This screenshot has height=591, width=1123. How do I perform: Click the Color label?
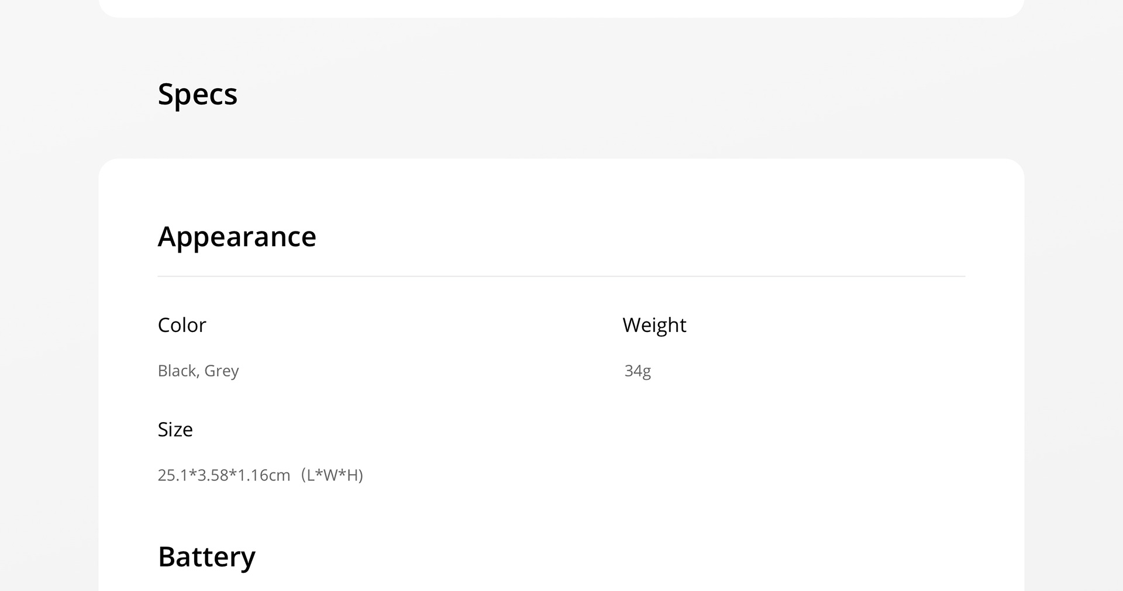pyautogui.click(x=182, y=325)
